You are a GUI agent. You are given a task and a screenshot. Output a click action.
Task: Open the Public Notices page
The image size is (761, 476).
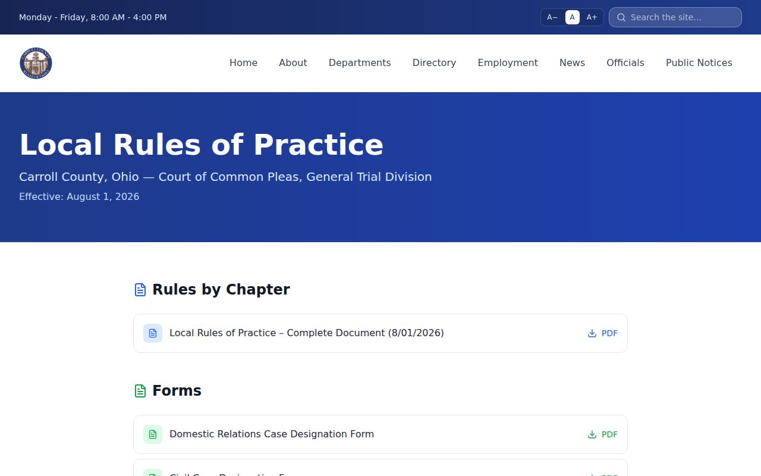pyautogui.click(x=699, y=63)
